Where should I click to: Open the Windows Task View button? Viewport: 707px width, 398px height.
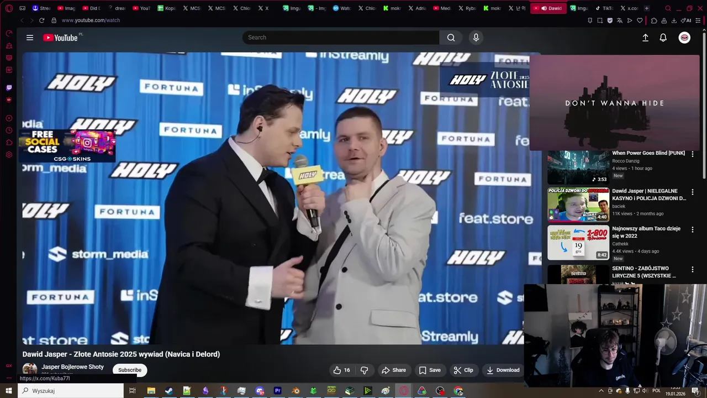(133, 391)
